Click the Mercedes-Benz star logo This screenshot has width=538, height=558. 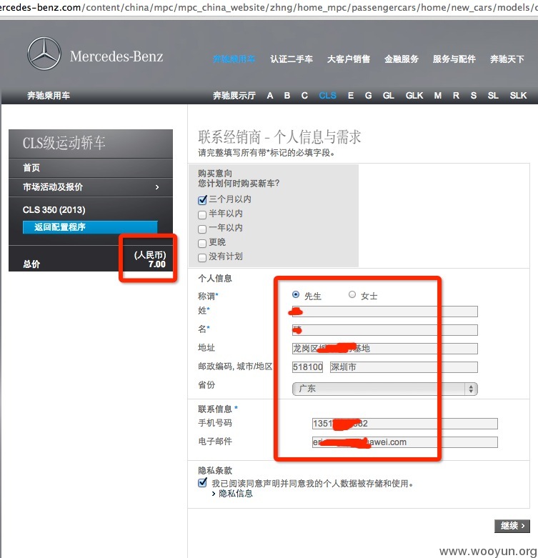44,54
